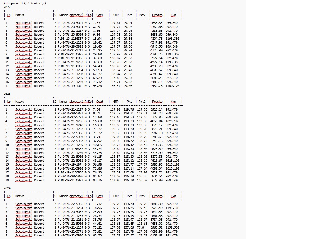Click the Pkt2 header in the 2023 table
Image resolution: width=324 pixels, height=239 pixels.
click(142, 102)
